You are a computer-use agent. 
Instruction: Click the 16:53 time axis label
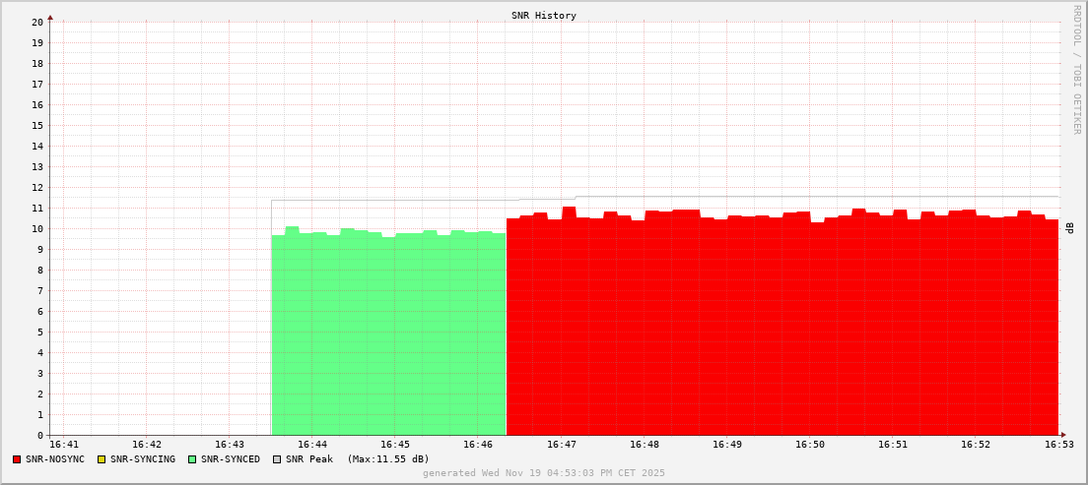1058,445
